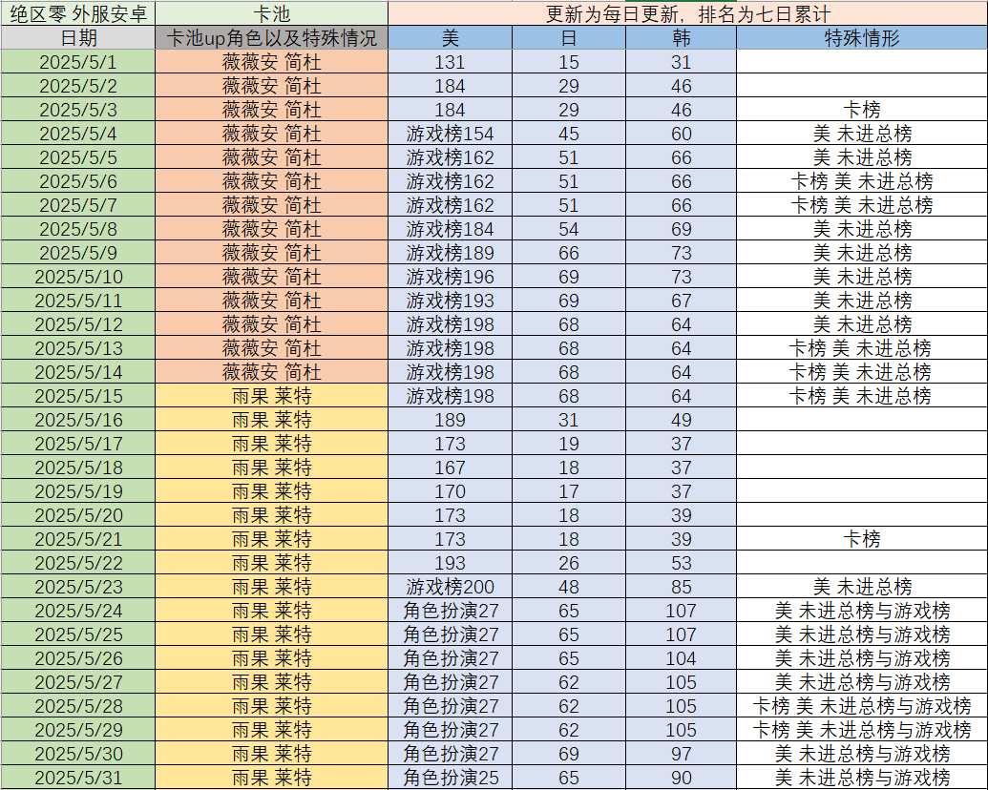Select the 雨果 莱特 cell for 2025/5/15
This screenshot has height=790, width=988.
[x=271, y=396]
